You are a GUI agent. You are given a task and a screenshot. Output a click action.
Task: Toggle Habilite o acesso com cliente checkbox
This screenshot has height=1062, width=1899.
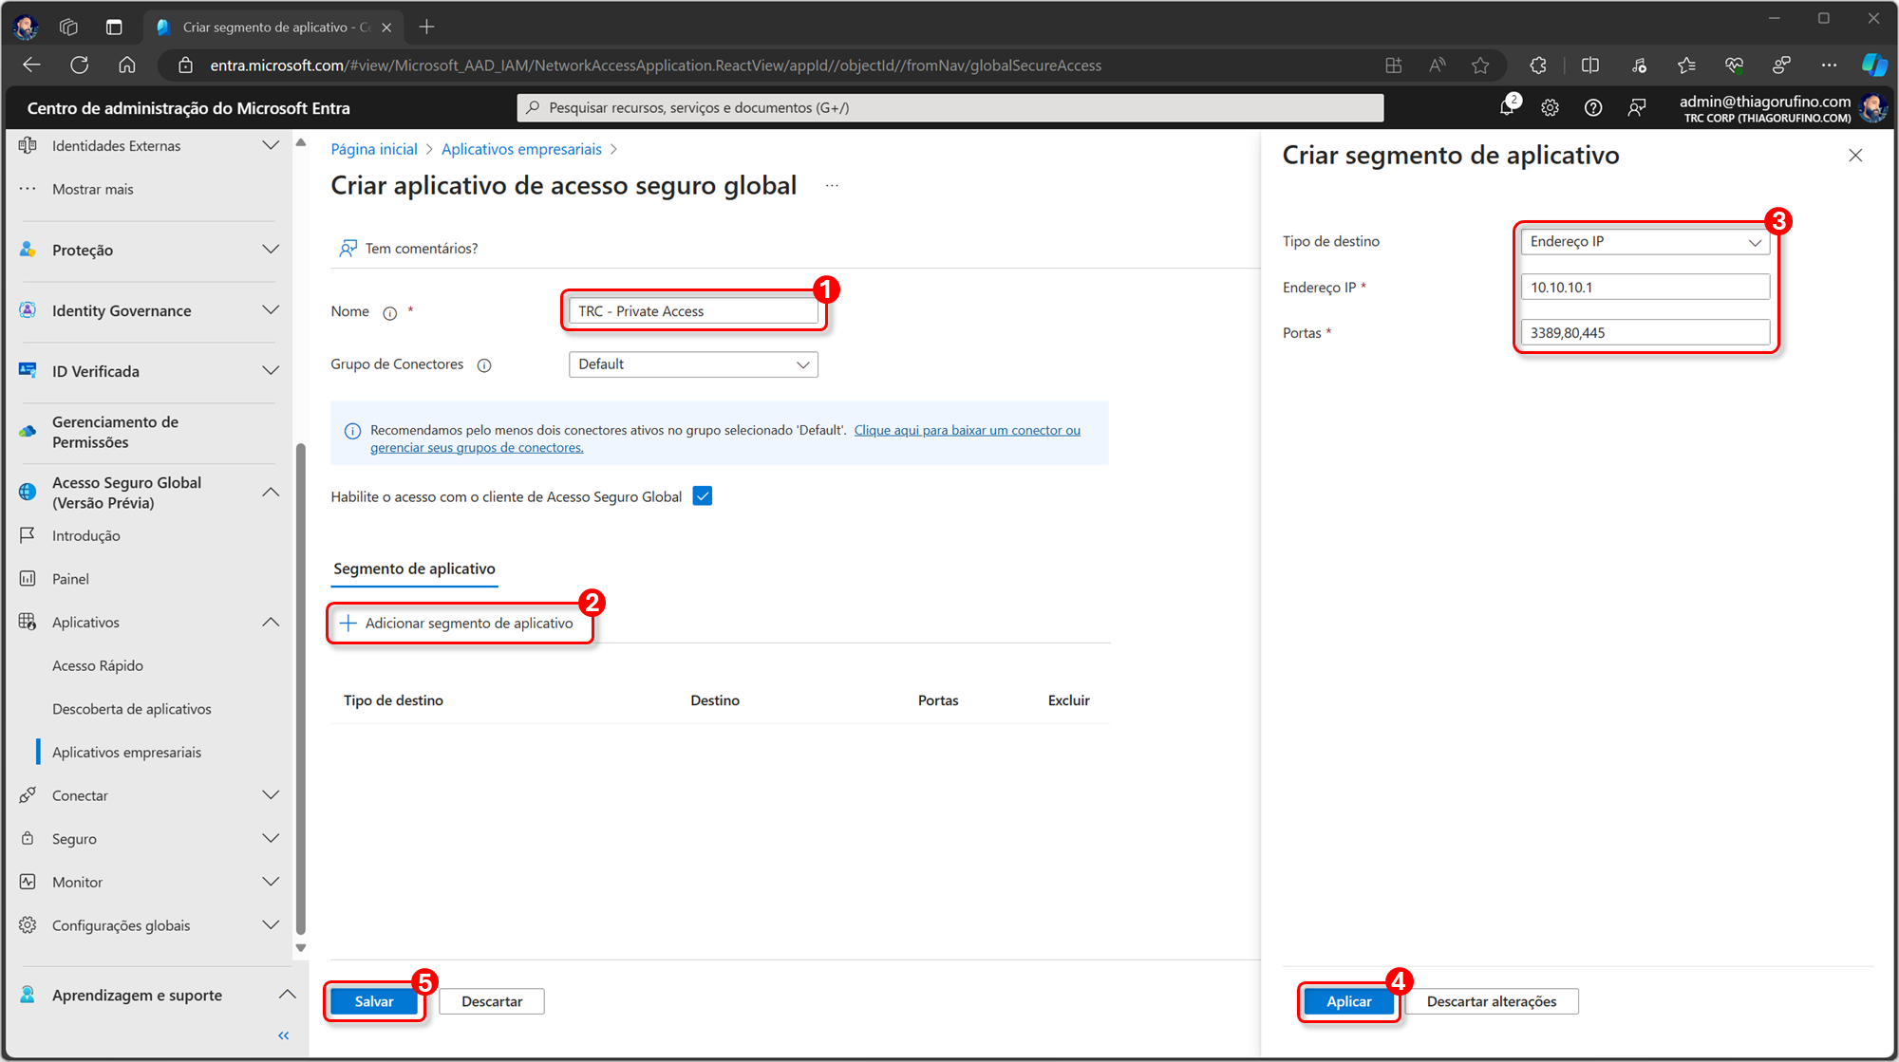click(703, 496)
